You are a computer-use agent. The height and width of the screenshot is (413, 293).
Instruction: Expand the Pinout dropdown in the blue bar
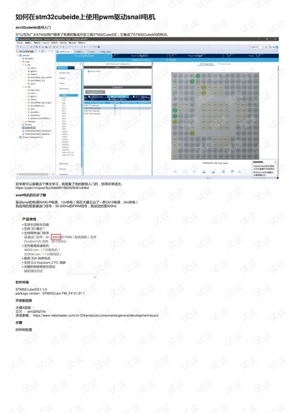pos(171,60)
